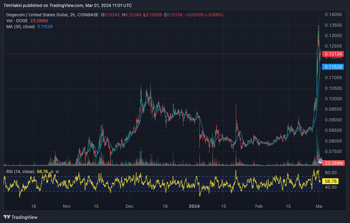Click the second ø icon in the RSI pane
350x223 pixels.
click(57, 172)
